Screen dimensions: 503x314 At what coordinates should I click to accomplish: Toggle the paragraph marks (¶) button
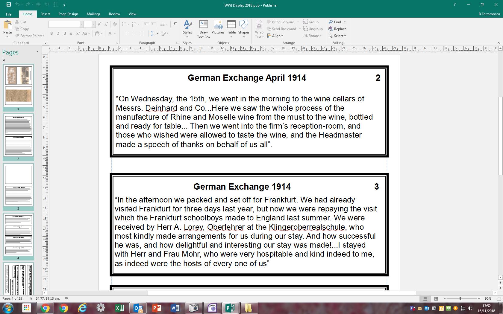[175, 24]
